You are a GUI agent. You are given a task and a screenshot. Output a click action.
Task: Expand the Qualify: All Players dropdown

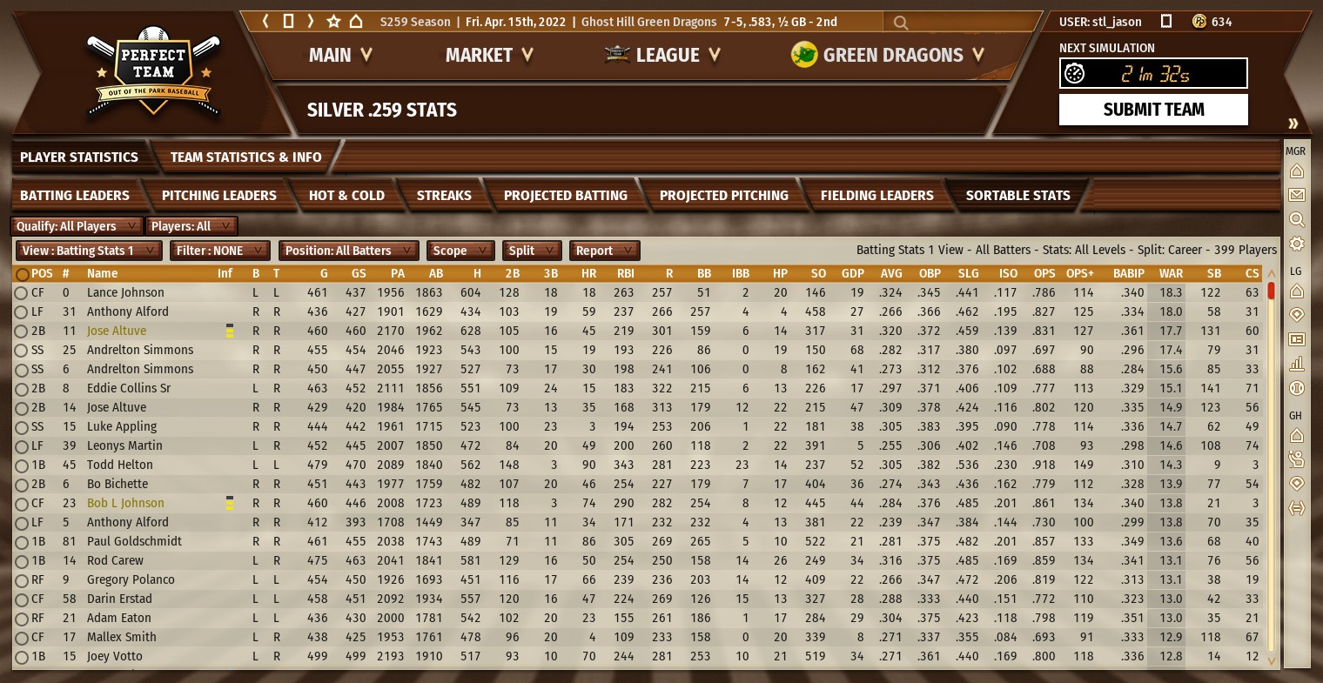(x=77, y=226)
